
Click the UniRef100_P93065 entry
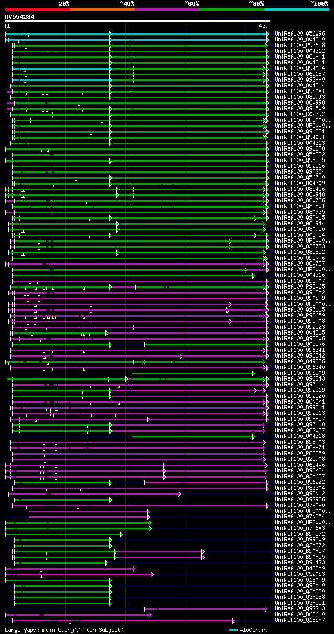coord(300,286)
